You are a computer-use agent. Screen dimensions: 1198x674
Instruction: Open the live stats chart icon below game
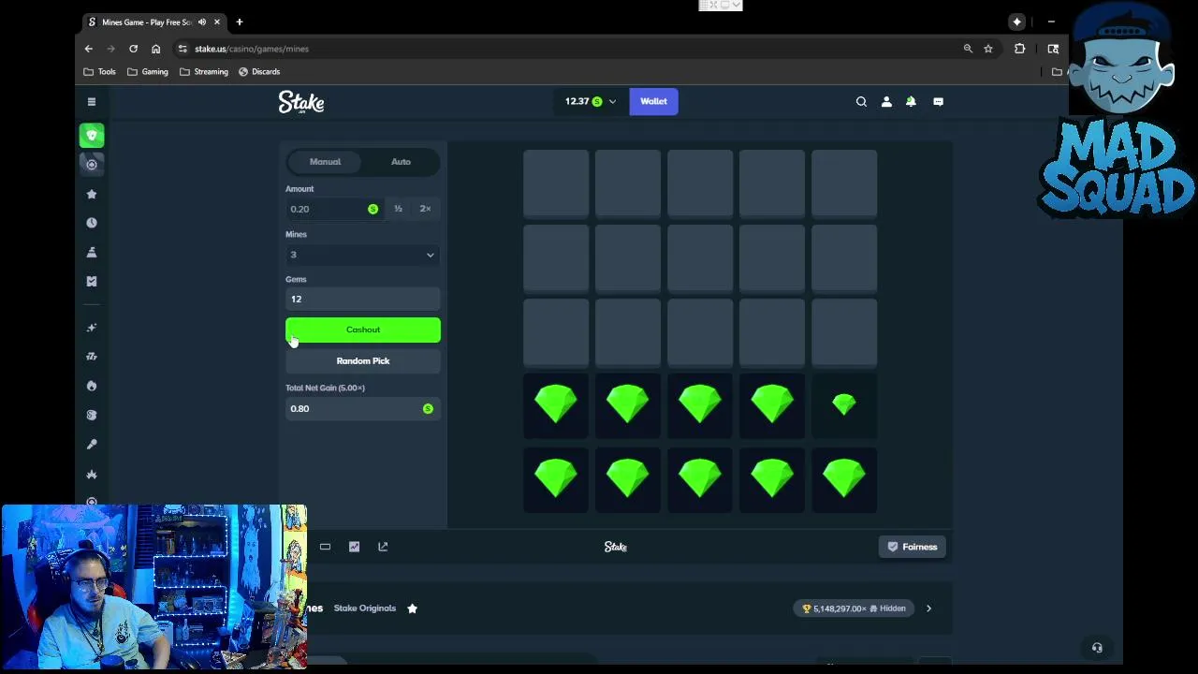point(354,547)
